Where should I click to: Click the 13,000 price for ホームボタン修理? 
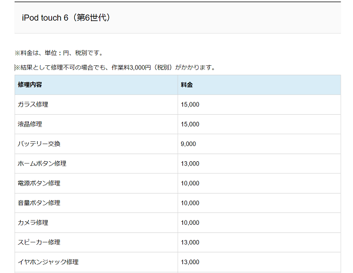pos(190,164)
